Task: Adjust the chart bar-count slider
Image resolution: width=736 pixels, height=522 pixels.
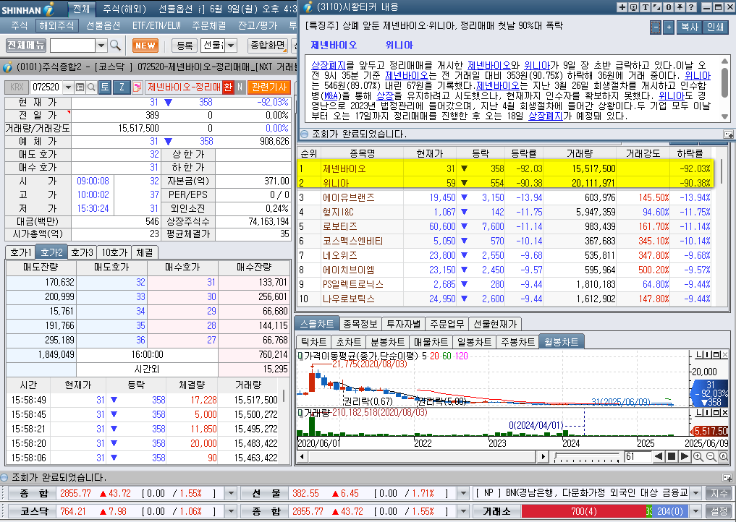Action: 587,456
